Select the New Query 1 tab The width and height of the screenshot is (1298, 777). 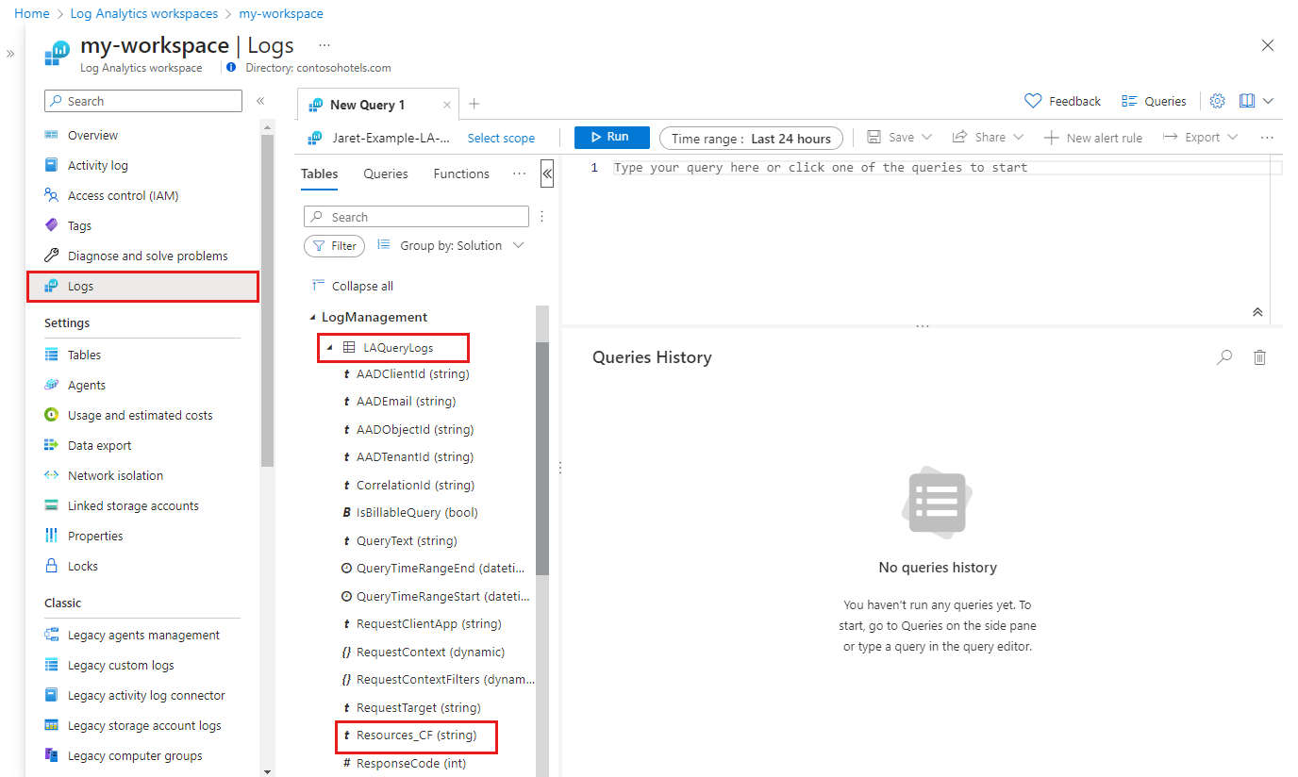coord(367,105)
